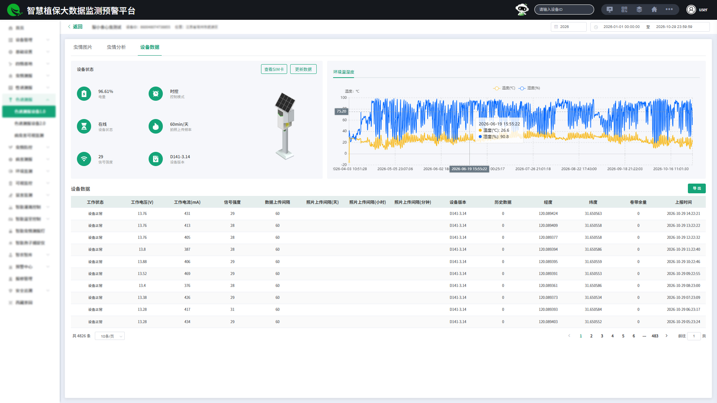Go to pagination page 3

[602, 336]
